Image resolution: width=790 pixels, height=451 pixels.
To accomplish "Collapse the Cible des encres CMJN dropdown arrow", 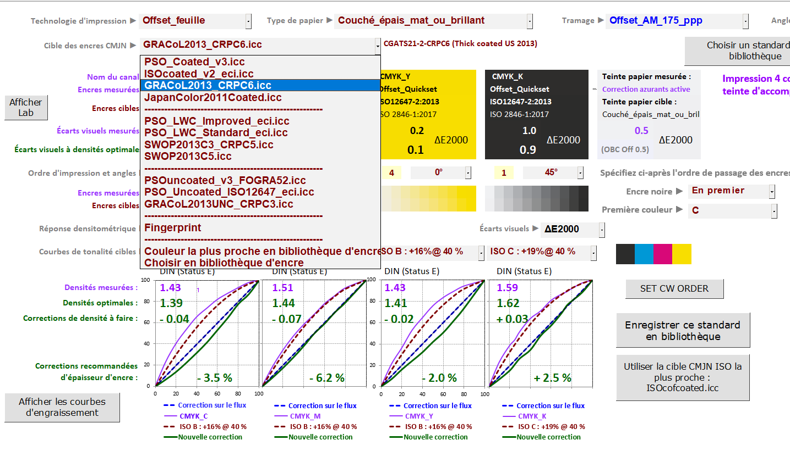I will tap(378, 46).
